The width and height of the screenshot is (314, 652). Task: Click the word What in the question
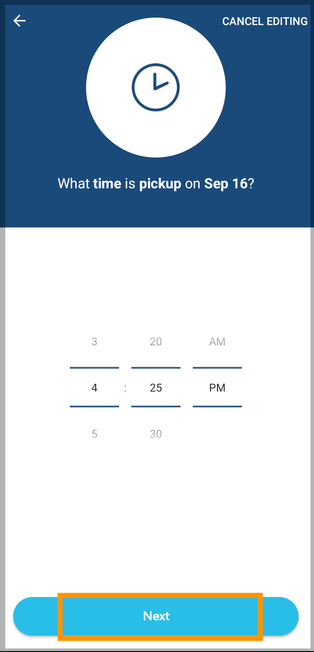(74, 183)
